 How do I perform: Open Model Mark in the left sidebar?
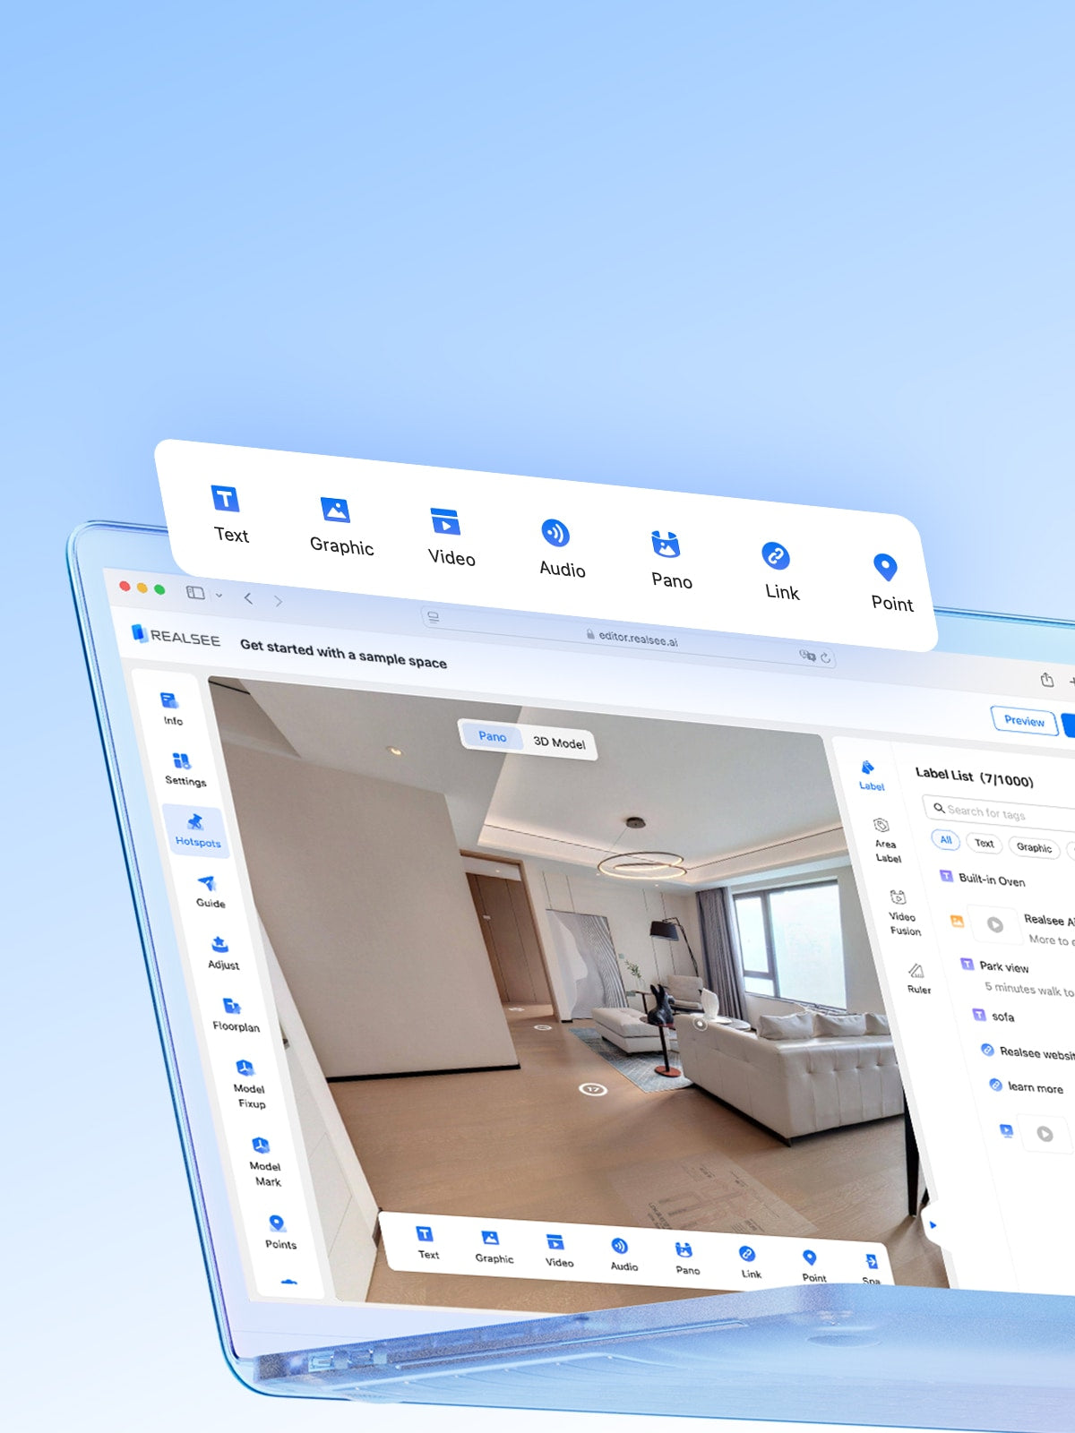point(263,1163)
